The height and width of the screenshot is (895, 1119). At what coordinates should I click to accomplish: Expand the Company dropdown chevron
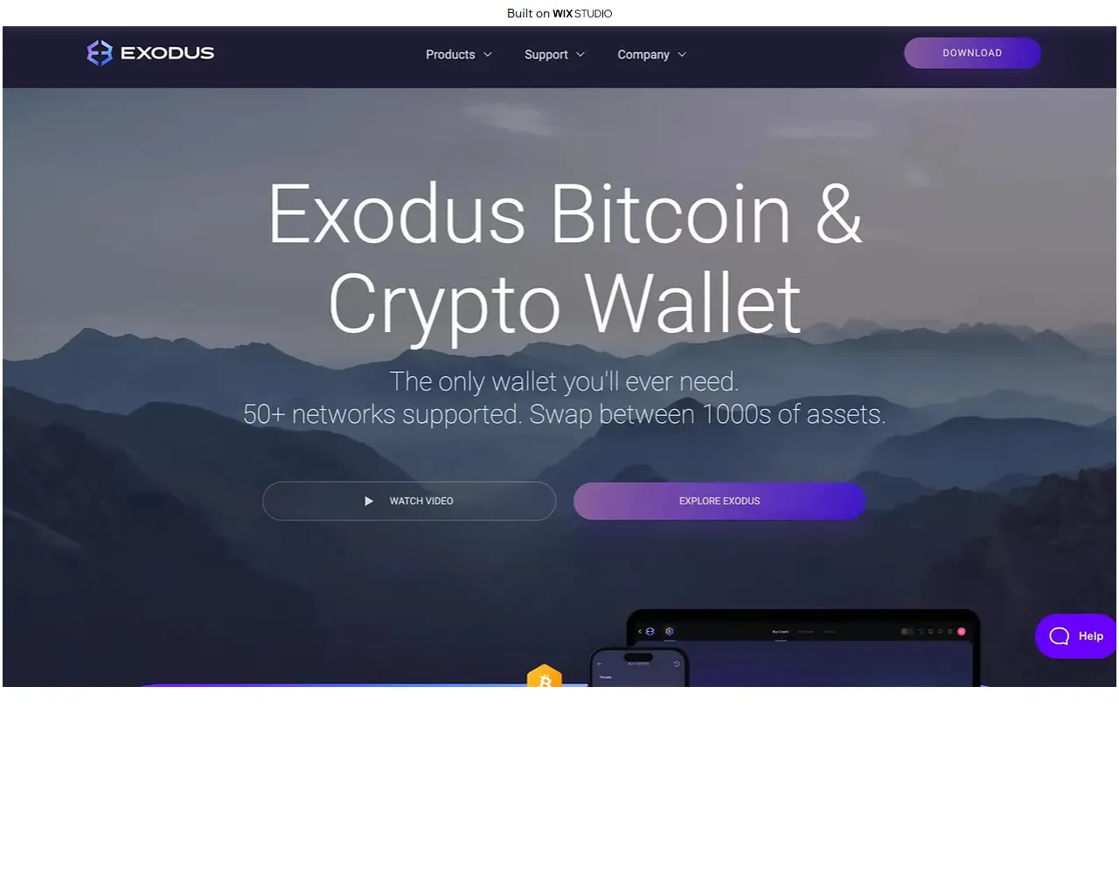coord(682,54)
